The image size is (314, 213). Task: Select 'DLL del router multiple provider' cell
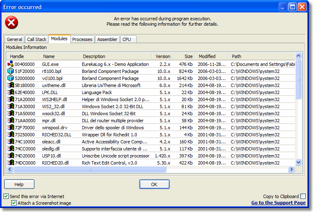[112, 121]
